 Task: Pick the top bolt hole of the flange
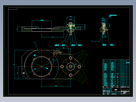click(x=71, y=58)
